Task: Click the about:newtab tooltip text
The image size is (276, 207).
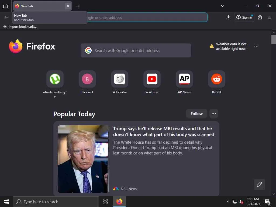Action: click(x=24, y=20)
